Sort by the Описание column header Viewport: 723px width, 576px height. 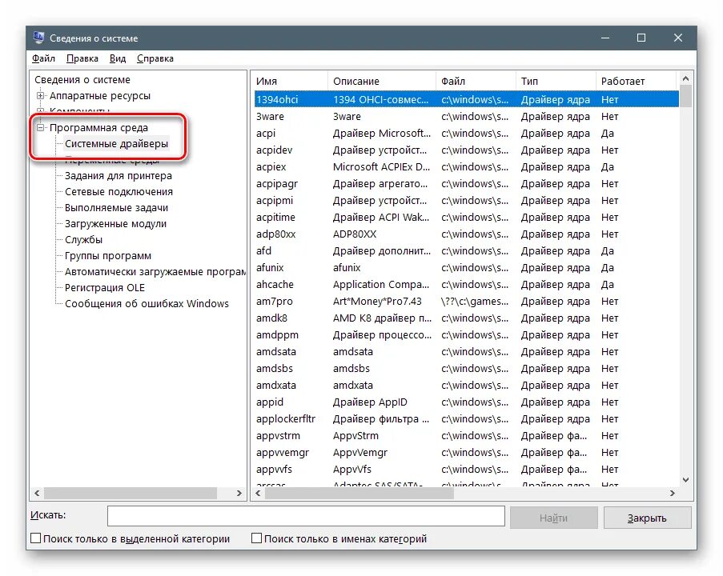pos(382,81)
